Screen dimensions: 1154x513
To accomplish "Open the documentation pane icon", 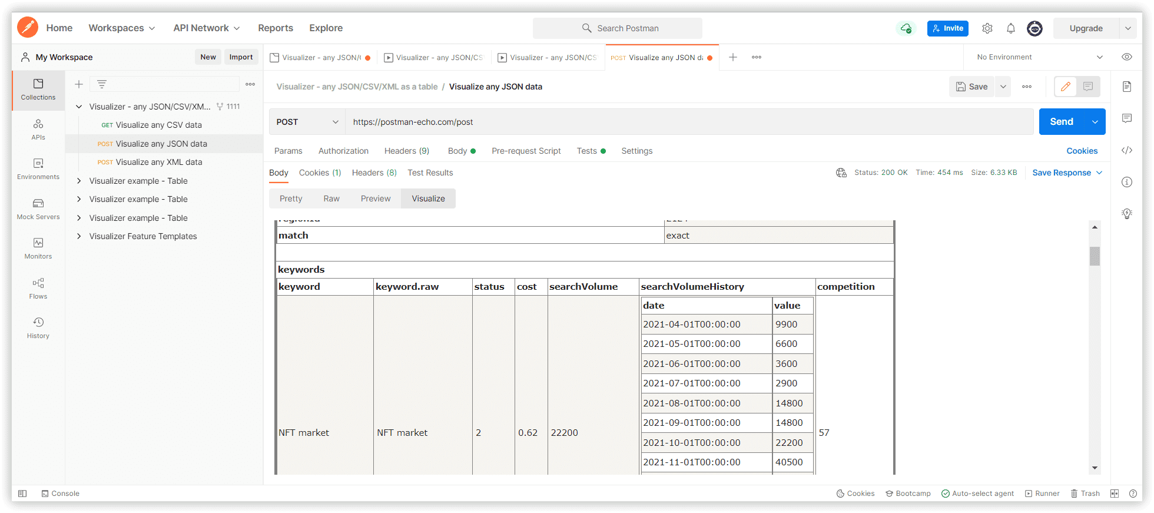I will [1127, 87].
